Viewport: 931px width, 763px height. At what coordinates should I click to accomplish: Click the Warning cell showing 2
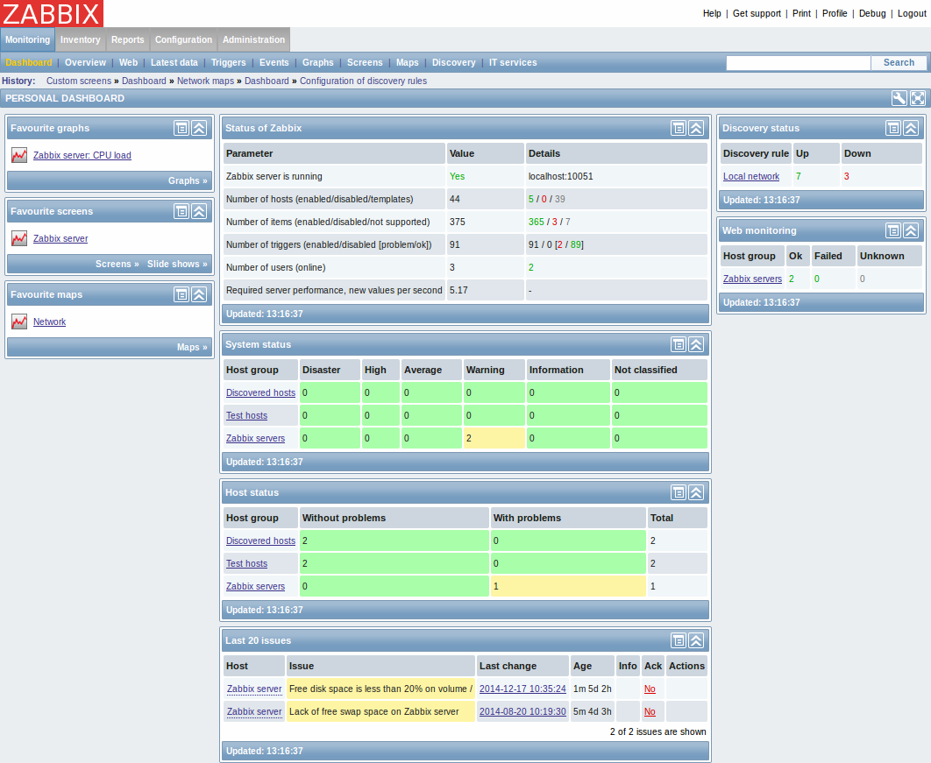[x=494, y=439]
